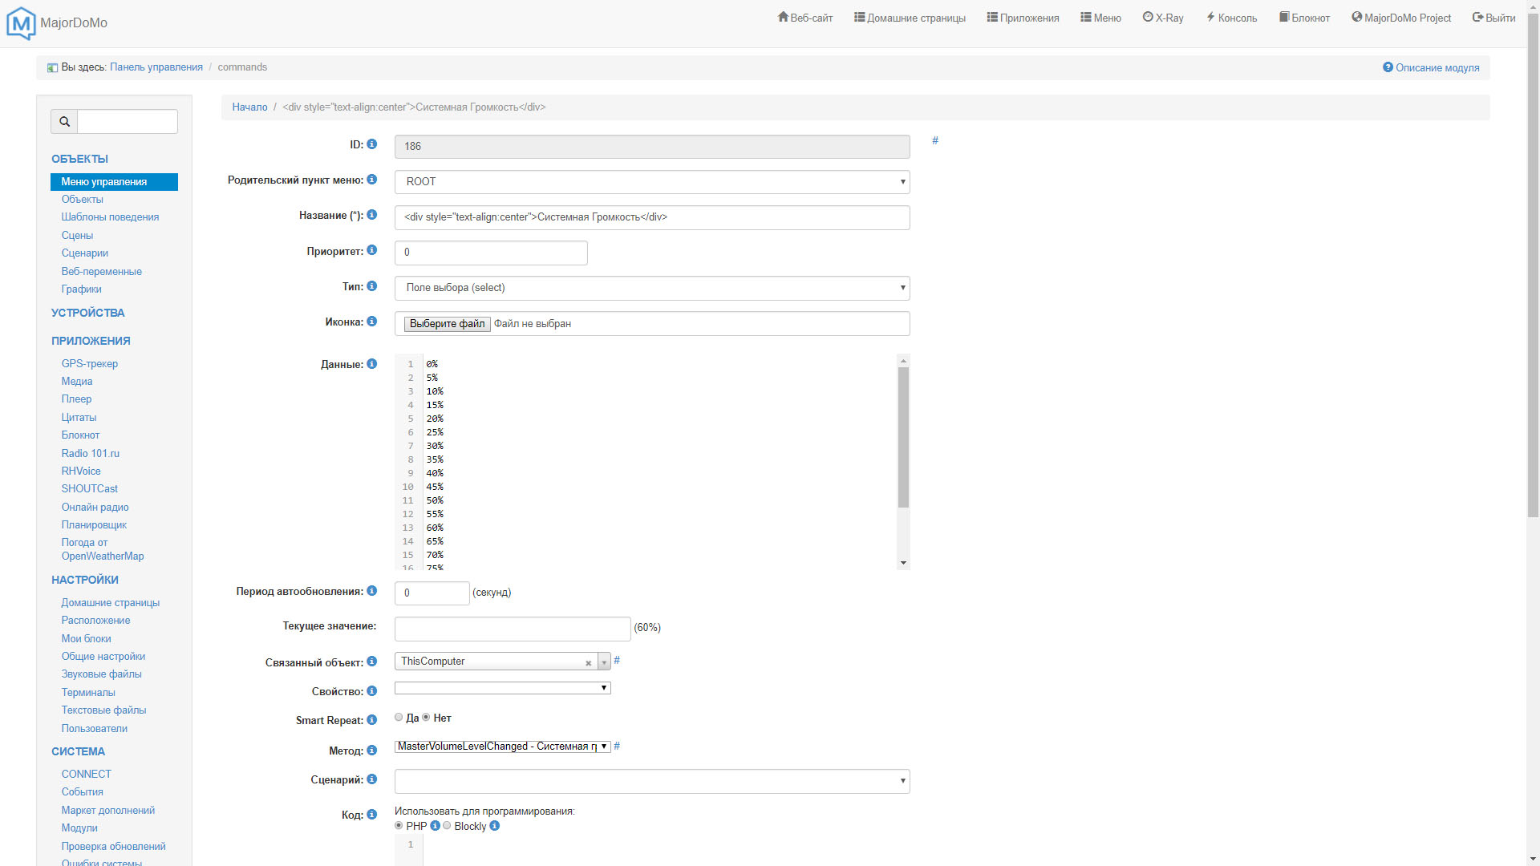Click the hash link icon beside Метод dropdown
Image resolution: width=1540 pixels, height=866 pixels.
(x=617, y=747)
